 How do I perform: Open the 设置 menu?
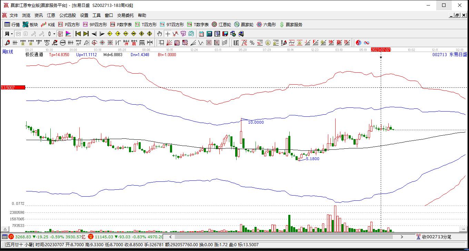[84, 15]
